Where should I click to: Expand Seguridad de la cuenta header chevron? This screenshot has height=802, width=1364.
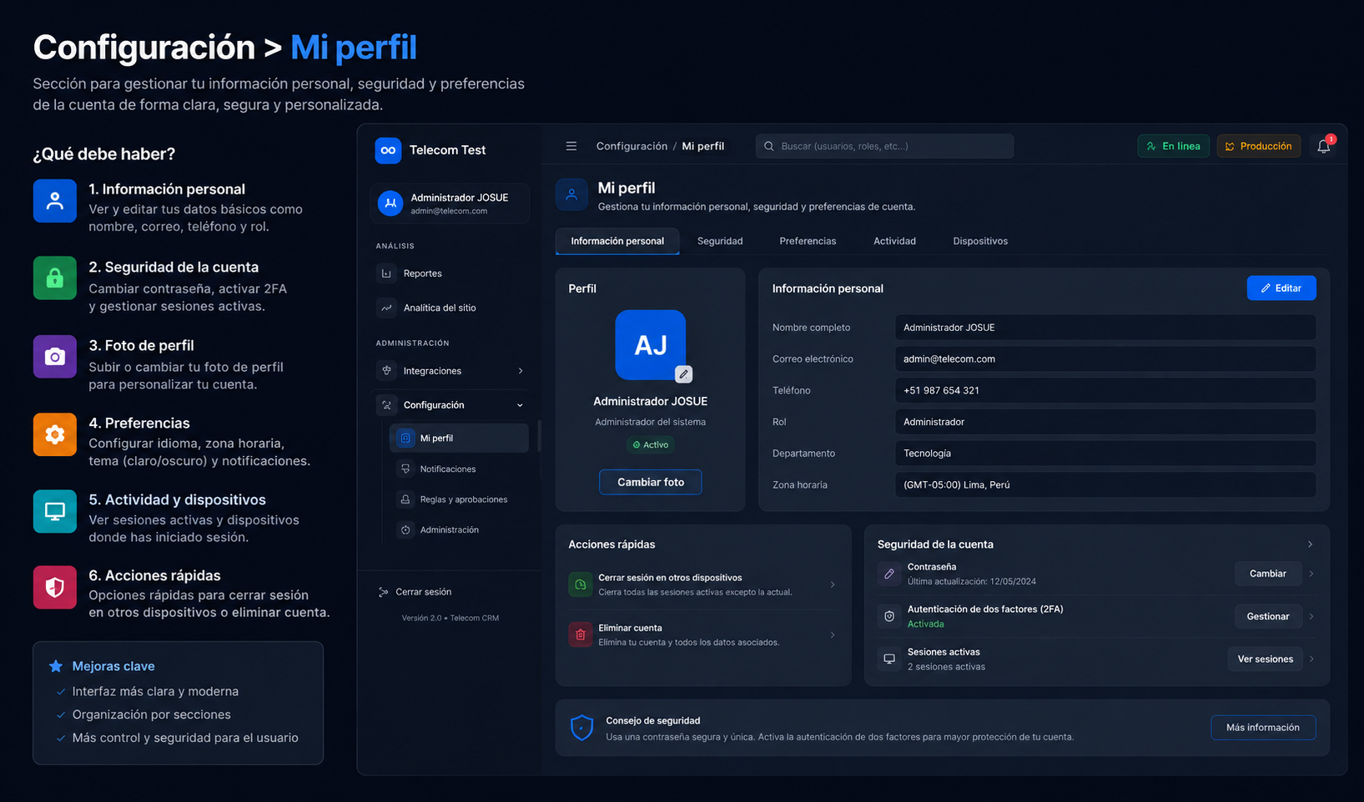[1310, 544]
